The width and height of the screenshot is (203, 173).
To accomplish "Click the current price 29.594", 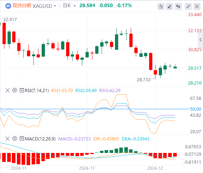I will click(x=87, y=5).
